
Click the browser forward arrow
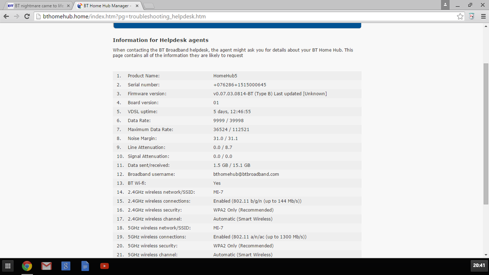tap(17, 17)
